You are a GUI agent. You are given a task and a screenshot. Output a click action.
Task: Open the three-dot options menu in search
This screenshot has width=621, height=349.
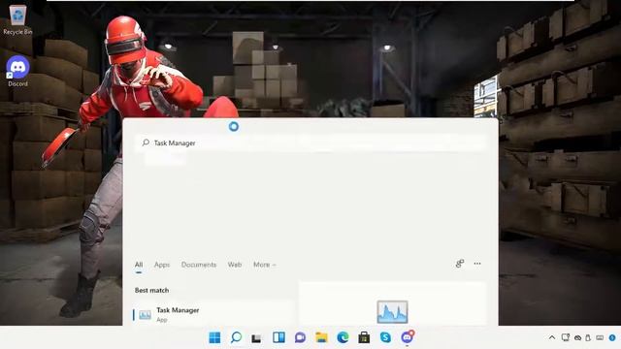(x=477, y=264)
